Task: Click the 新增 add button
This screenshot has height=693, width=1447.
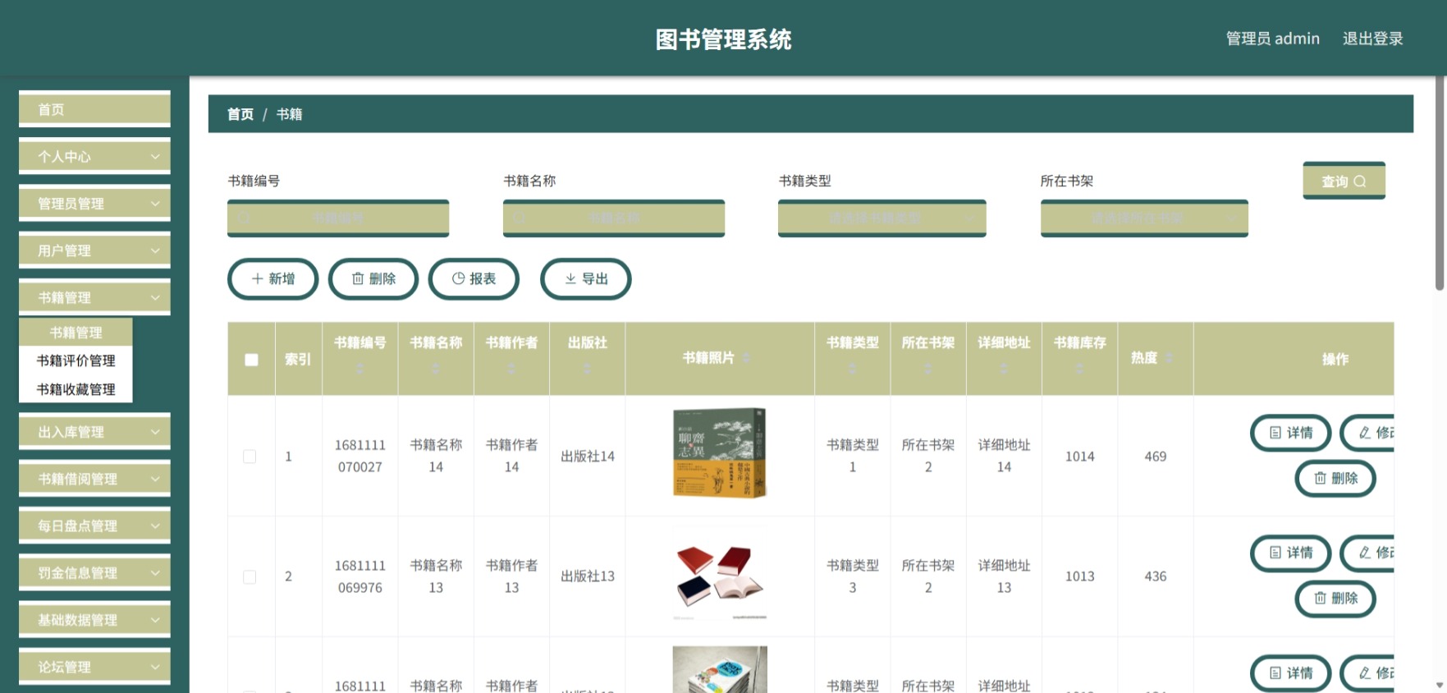Action: point(272,279)
